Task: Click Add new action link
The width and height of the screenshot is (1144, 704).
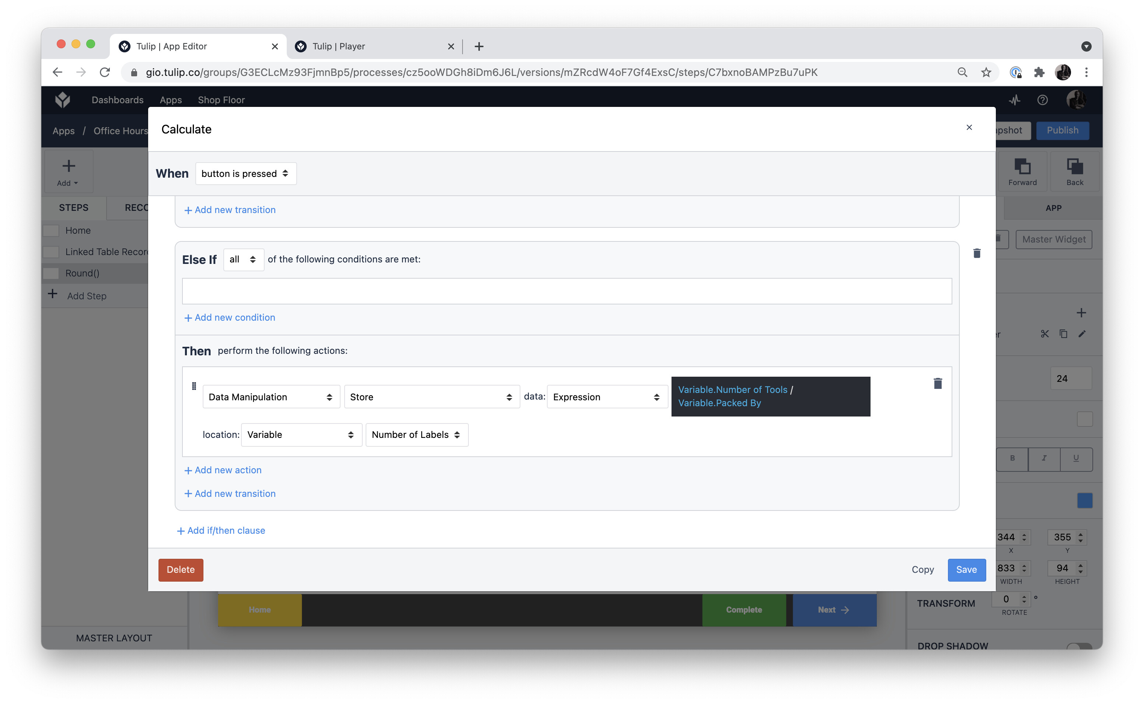Action: click(x=223, y=470)
